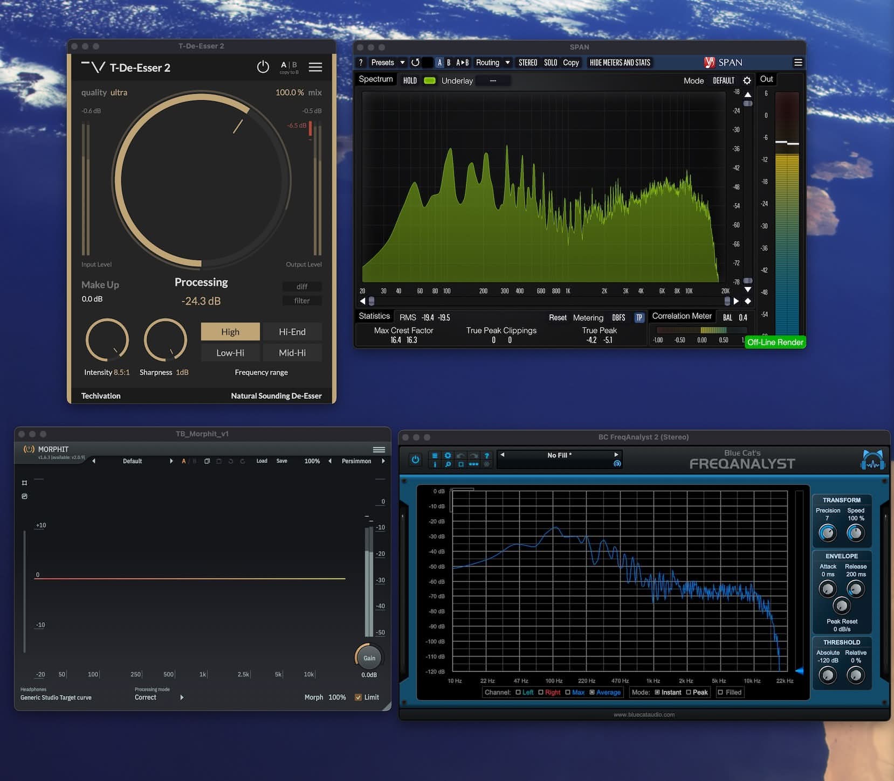
Task: Open SPAN mode settings gear icon
Action: (x=747, y=80)
